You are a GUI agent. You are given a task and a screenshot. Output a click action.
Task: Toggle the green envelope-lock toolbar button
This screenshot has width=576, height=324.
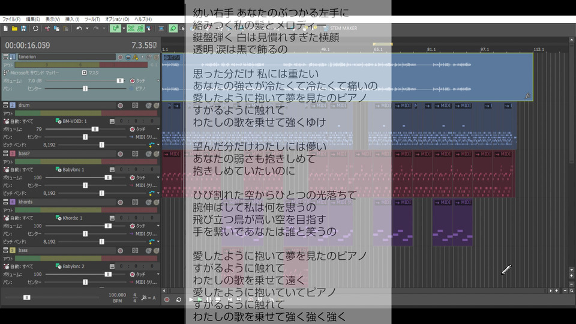pyautogui.click(x=140, y=28)
